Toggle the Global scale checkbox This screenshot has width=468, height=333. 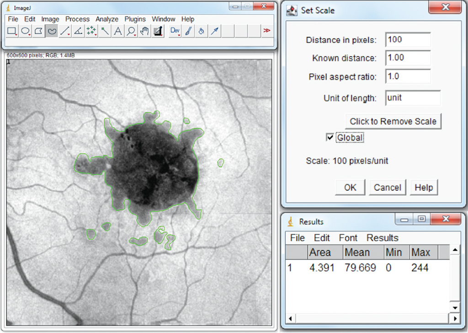(330, 137)
